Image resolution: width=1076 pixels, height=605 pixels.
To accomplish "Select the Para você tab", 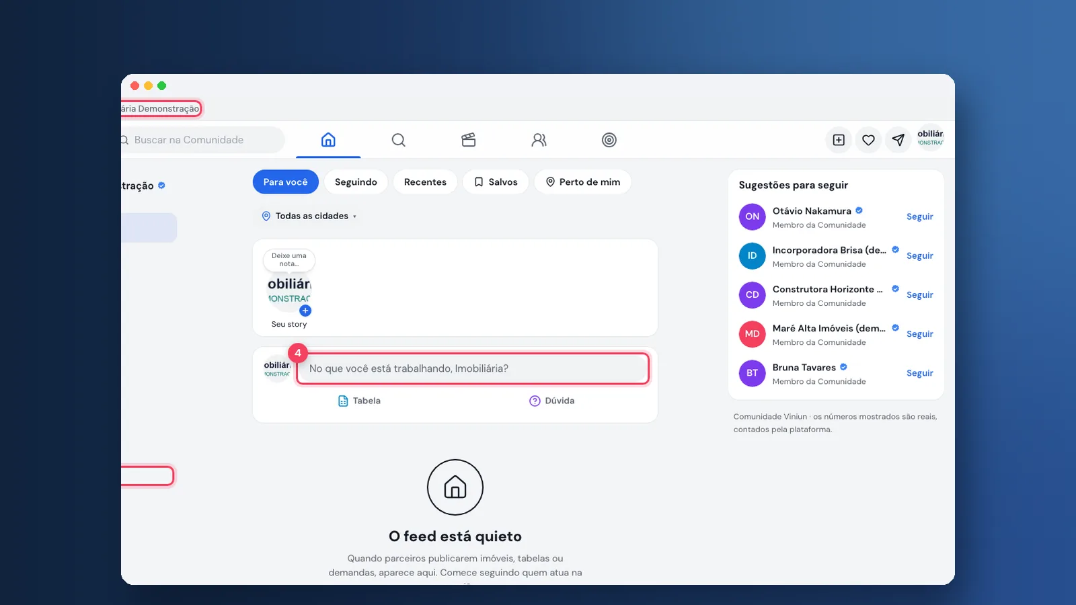I will (286, 182).
